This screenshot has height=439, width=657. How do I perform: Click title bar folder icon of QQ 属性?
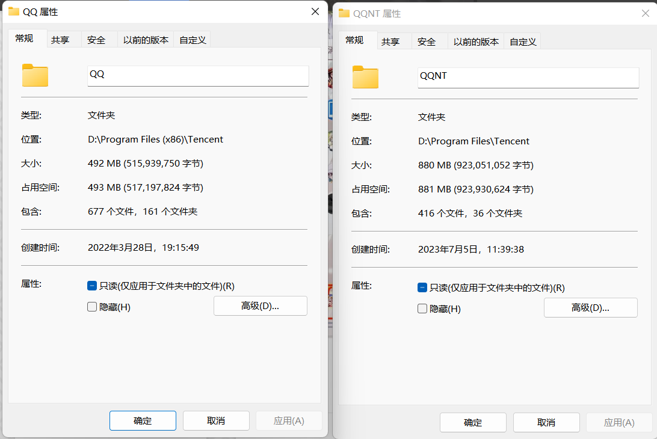pyautogui.click(x=13, y=11)
